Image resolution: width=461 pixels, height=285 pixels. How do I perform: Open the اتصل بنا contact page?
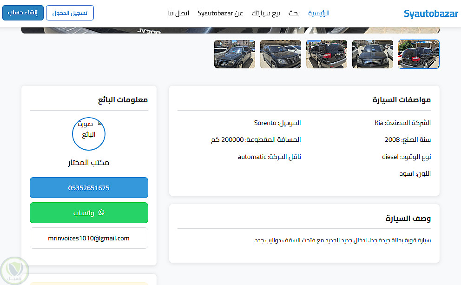[178, 13]
